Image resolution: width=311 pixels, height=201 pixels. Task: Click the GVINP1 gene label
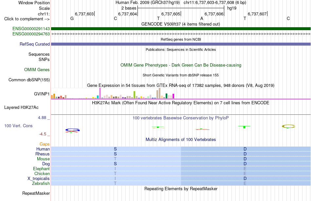[42, 94]
